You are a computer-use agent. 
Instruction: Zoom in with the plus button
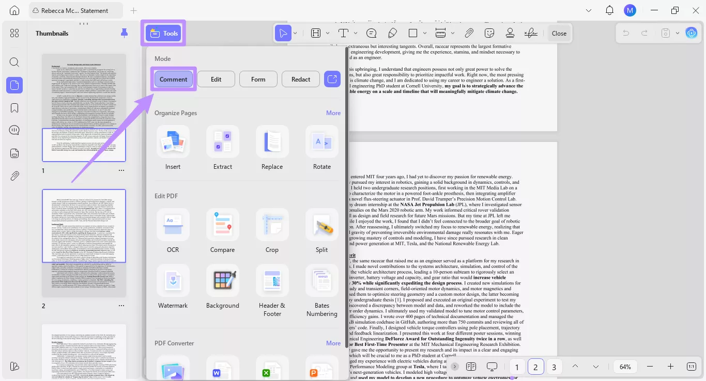pos(670,367)
